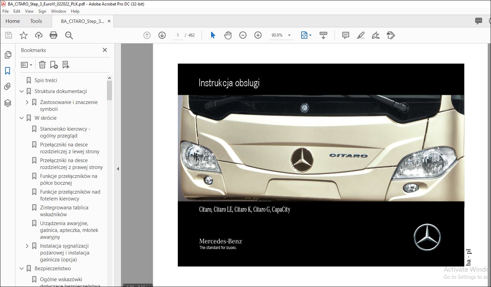
Task: Collapse the W skrócie bookmark group
Action: (x=22, y=118)
